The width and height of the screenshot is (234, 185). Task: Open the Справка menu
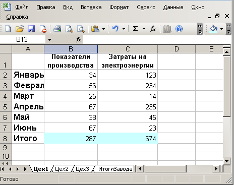pyautogui.click(x=17, y=17)
